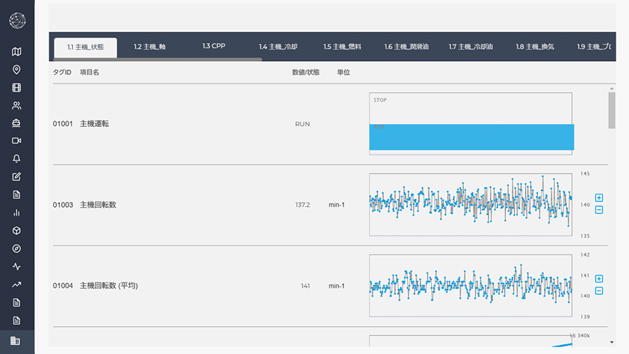Click the globe logo in the sidebar

pos(17,20)
